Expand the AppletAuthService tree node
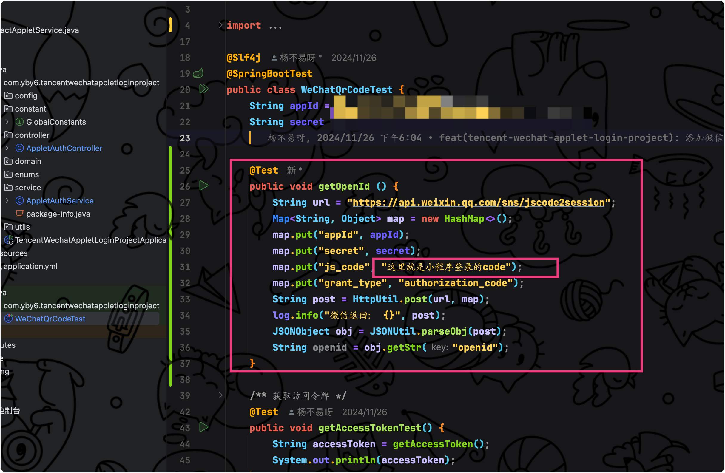This screenshot has height=473, width=725. (7, 200)
